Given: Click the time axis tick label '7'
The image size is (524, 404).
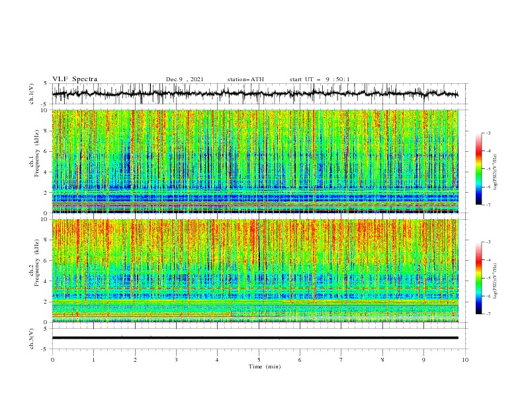Looking at the screenshot, I should coord(341,360).
